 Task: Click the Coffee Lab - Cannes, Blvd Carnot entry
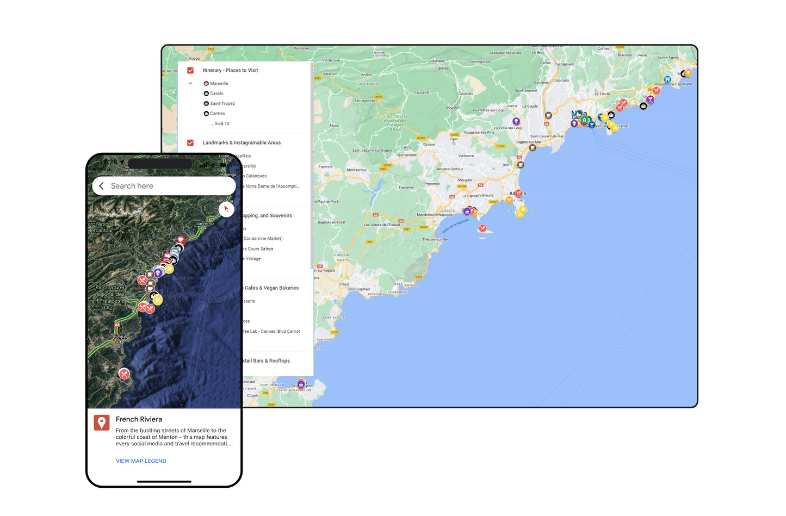tap(272, 332)
